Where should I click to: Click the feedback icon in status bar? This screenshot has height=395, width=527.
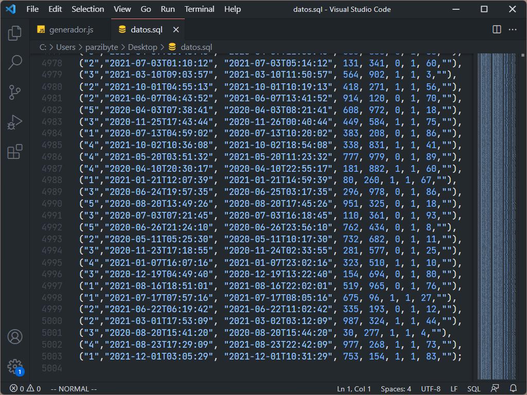pyautogui.click(x=495, y=389)
